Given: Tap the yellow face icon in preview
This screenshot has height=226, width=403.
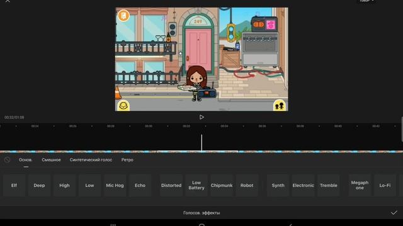Looking at the screenshot, I should (123, 105).
